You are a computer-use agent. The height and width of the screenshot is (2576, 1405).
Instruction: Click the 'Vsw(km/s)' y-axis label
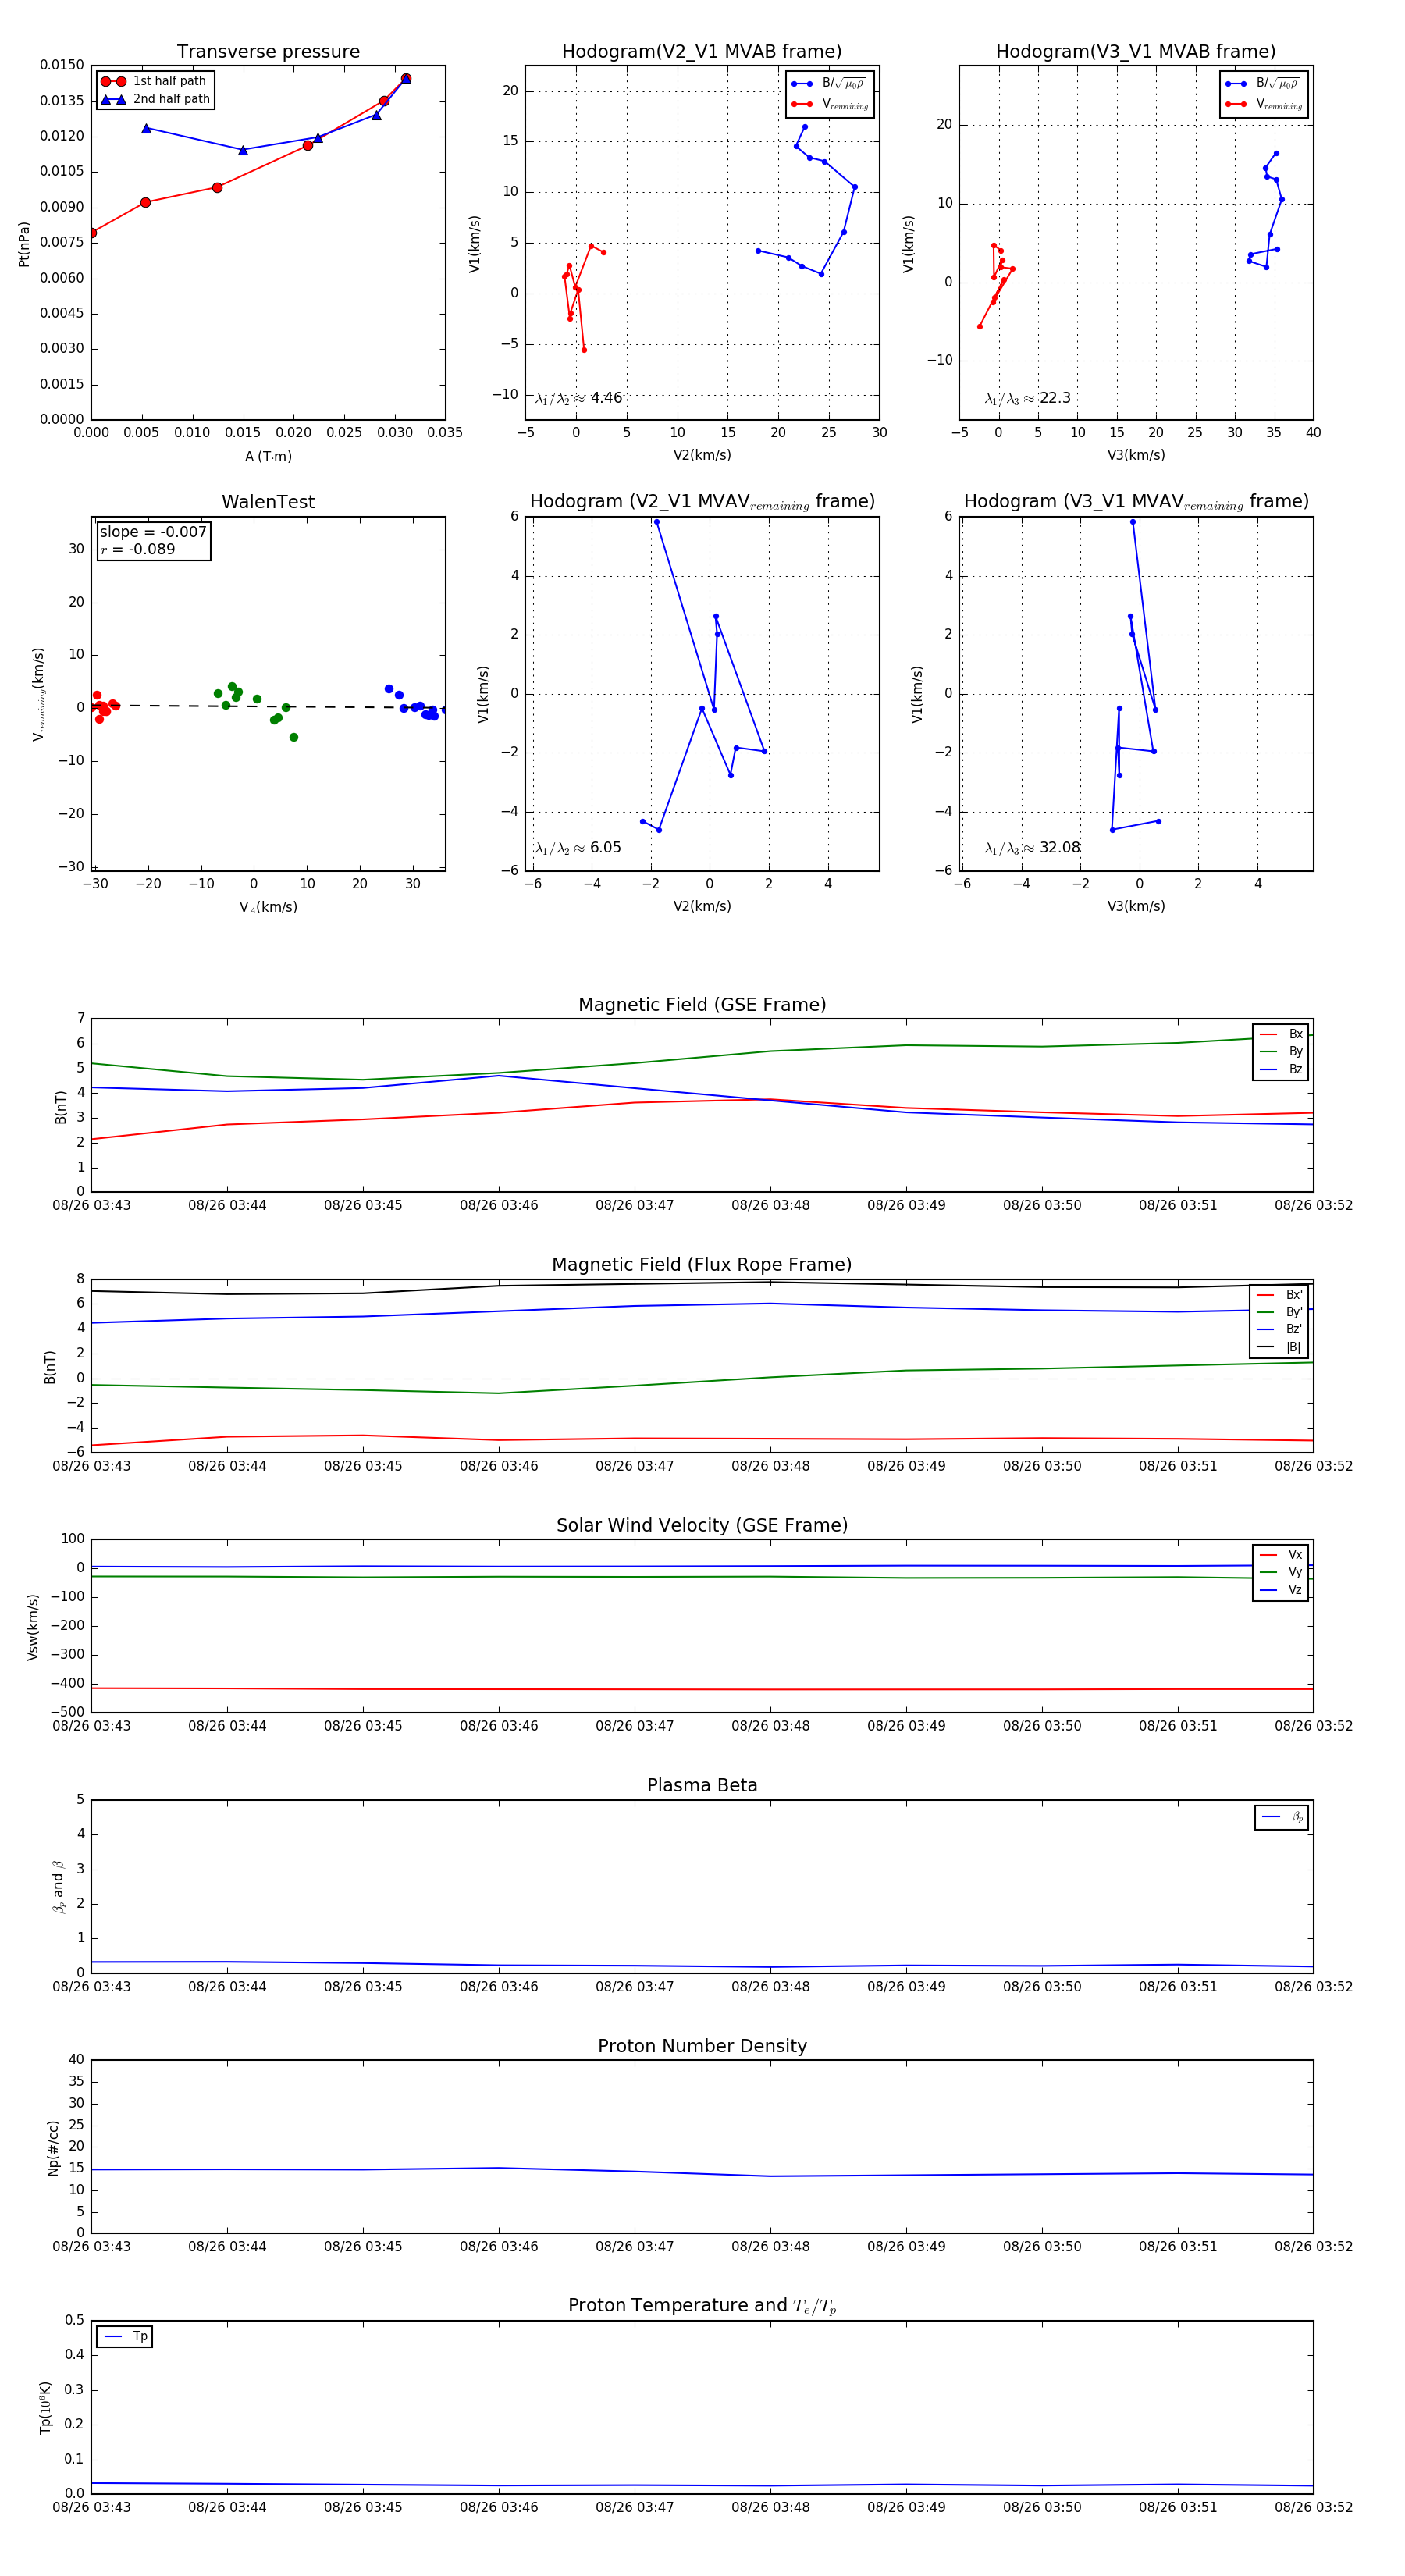(x=33, y=1627)
